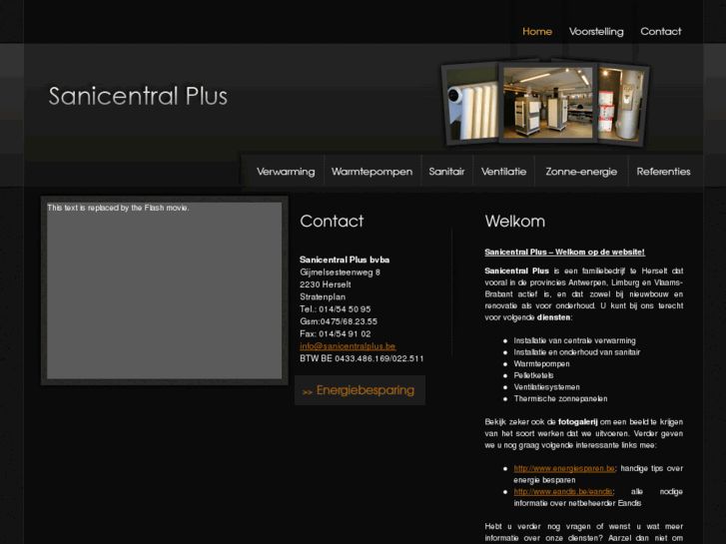Open the Ventilatie section
This screenshot has height=544, width=726.
coord(503,172)
